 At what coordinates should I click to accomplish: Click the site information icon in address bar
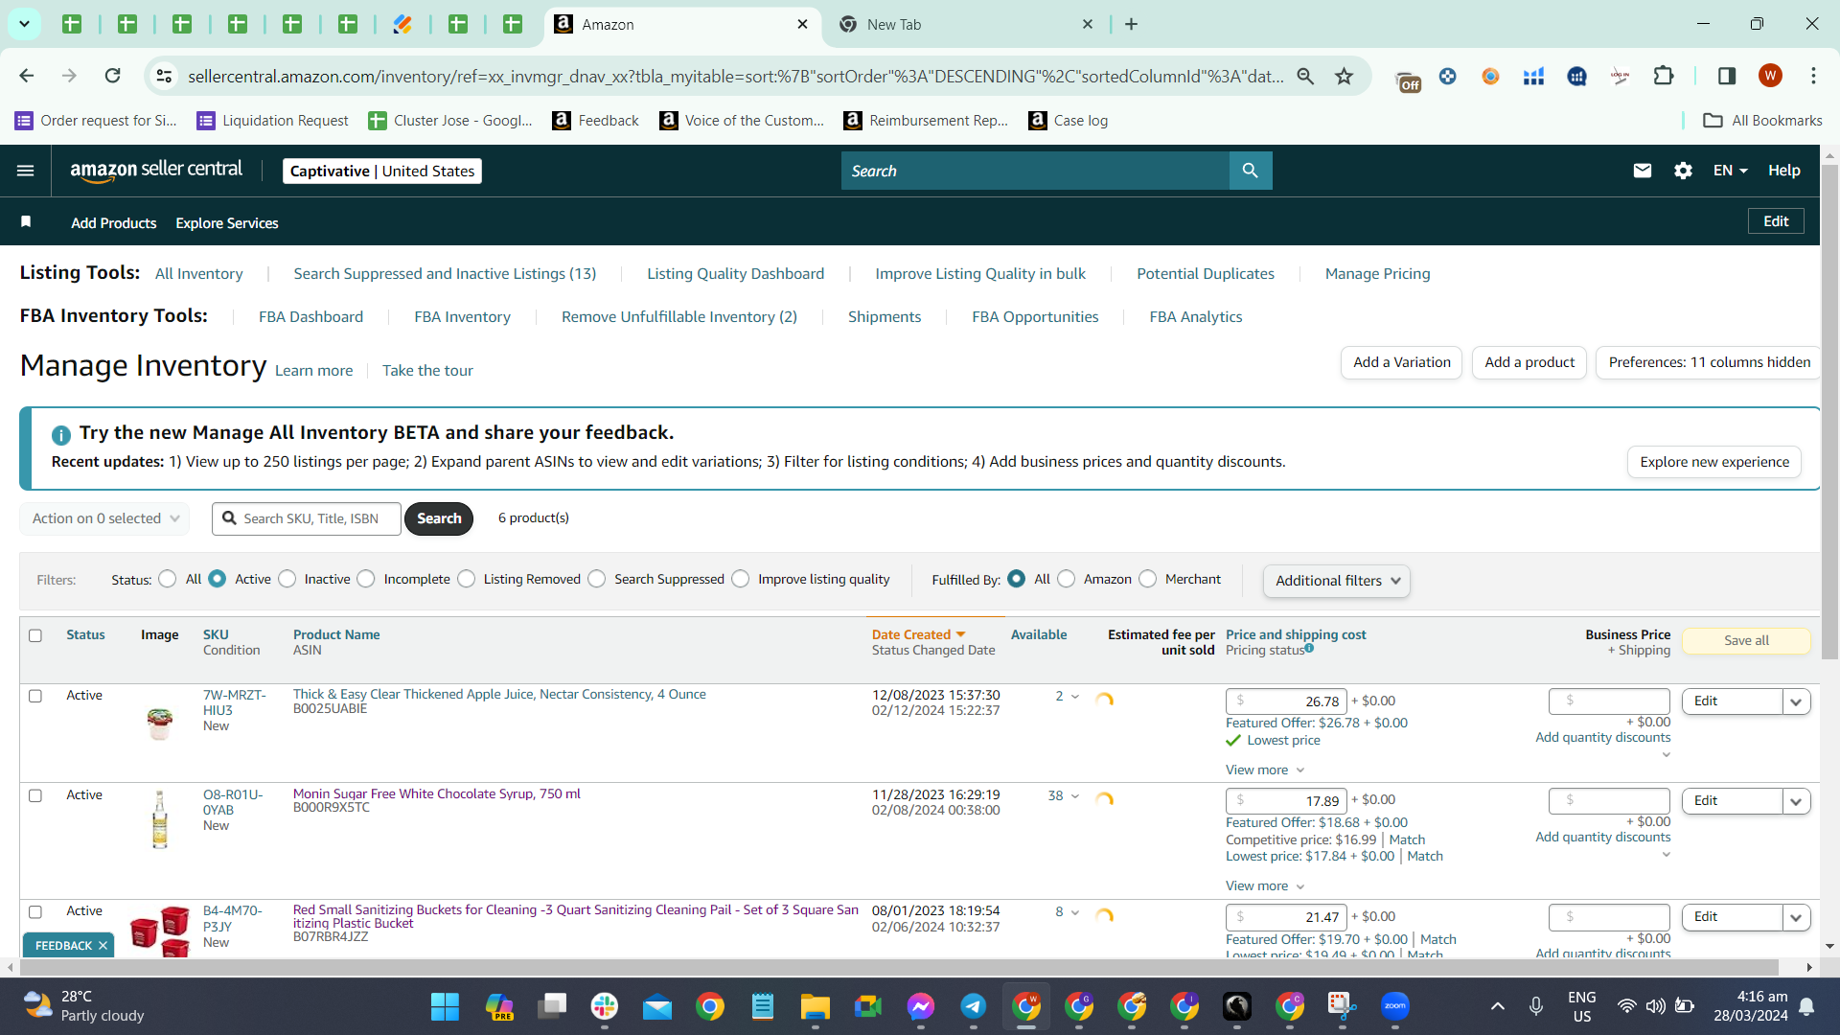coord(164,76)
